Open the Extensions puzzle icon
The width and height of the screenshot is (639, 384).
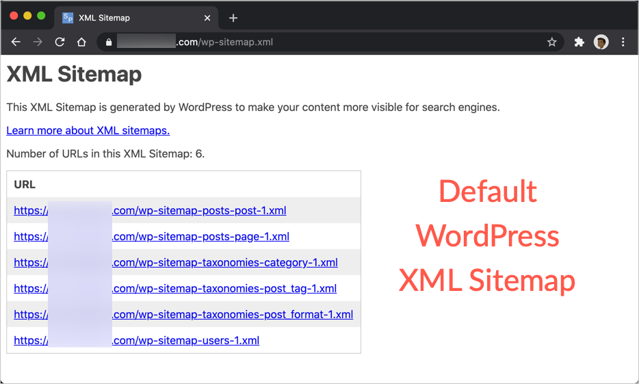click(579, 42)
